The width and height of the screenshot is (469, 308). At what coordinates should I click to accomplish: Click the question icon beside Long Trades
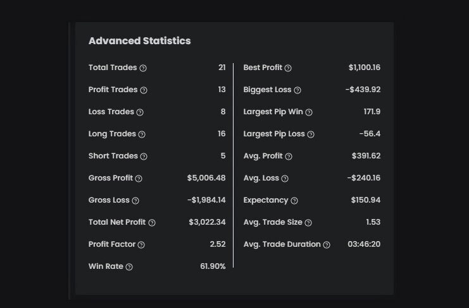142,134
